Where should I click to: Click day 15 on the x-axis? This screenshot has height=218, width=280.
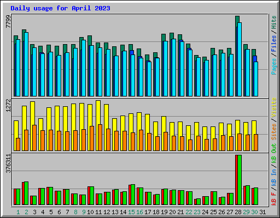[131, 212]
